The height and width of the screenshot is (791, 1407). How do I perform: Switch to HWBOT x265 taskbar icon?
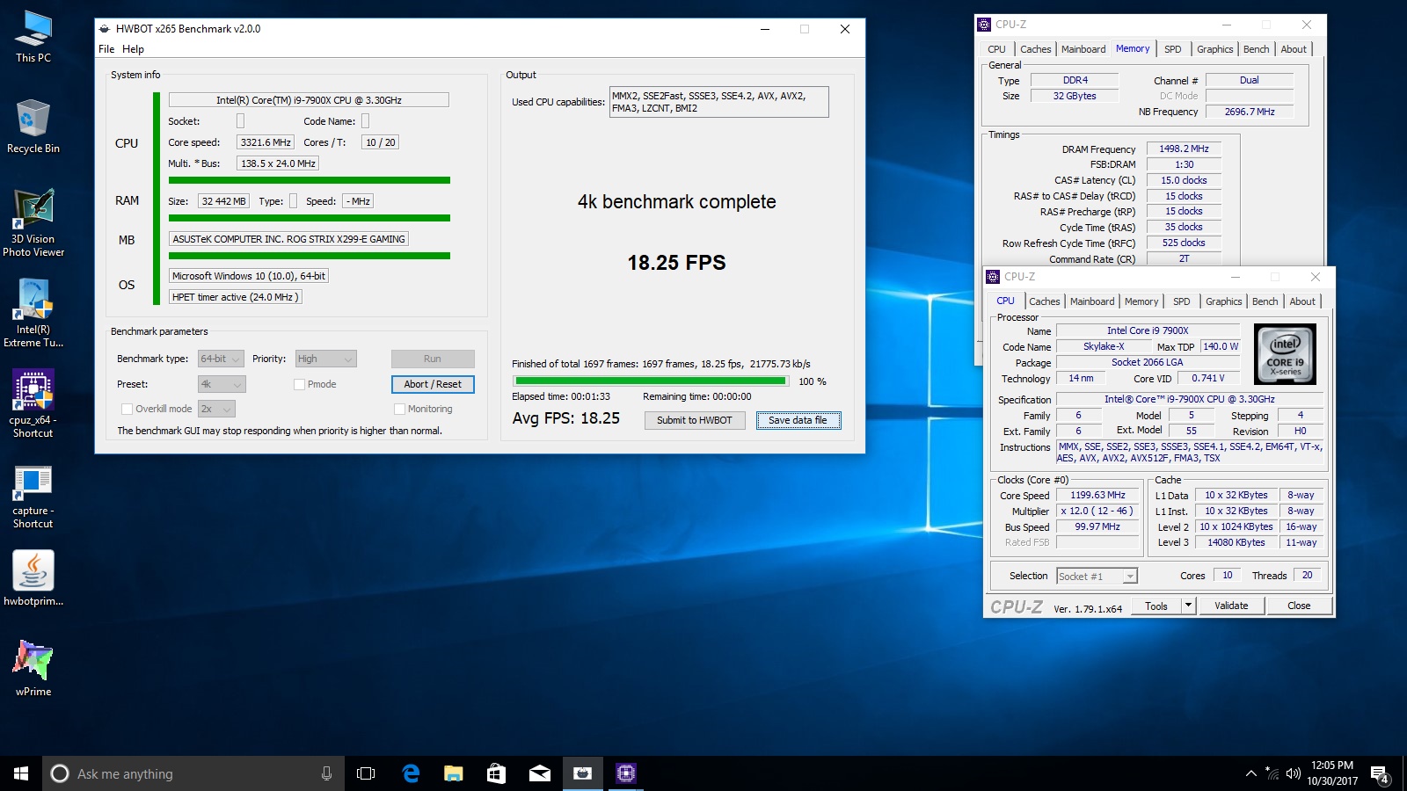click(582, 773)
